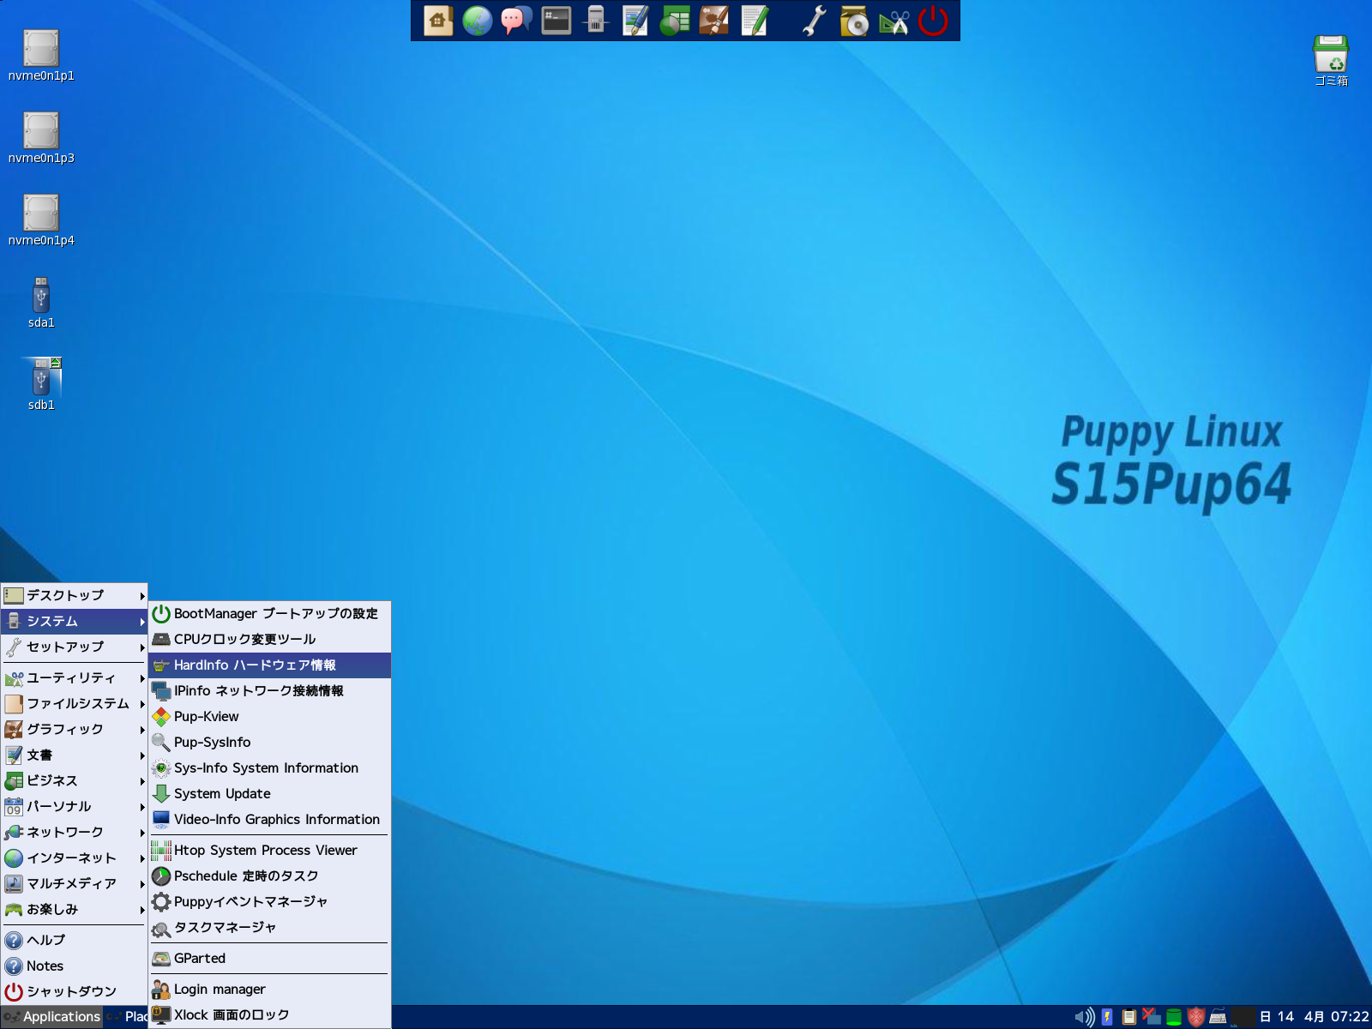
Task: Select the システム menu category
Action: [x=74, y=621]
